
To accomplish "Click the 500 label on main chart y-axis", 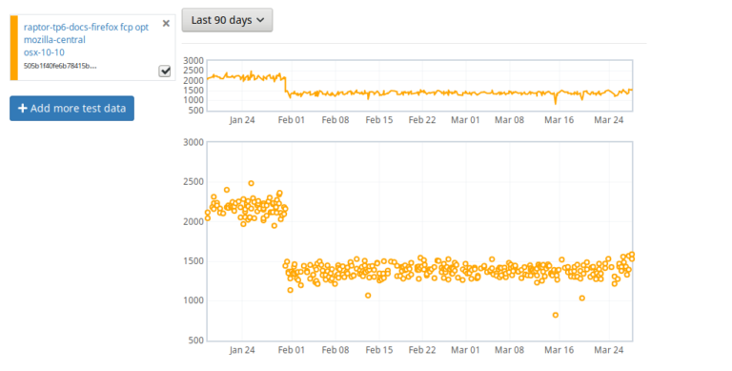I will coord(196,340).
